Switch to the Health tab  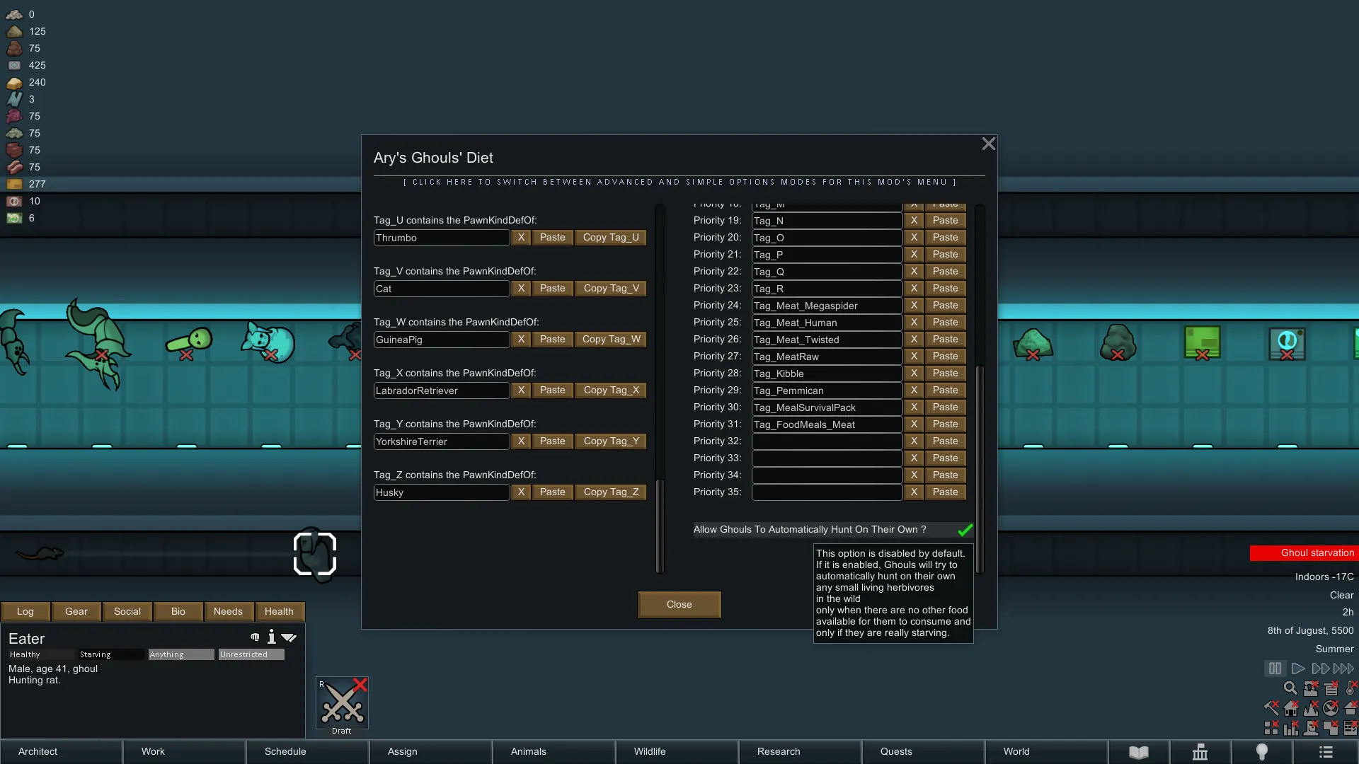[x=279, y=612]
